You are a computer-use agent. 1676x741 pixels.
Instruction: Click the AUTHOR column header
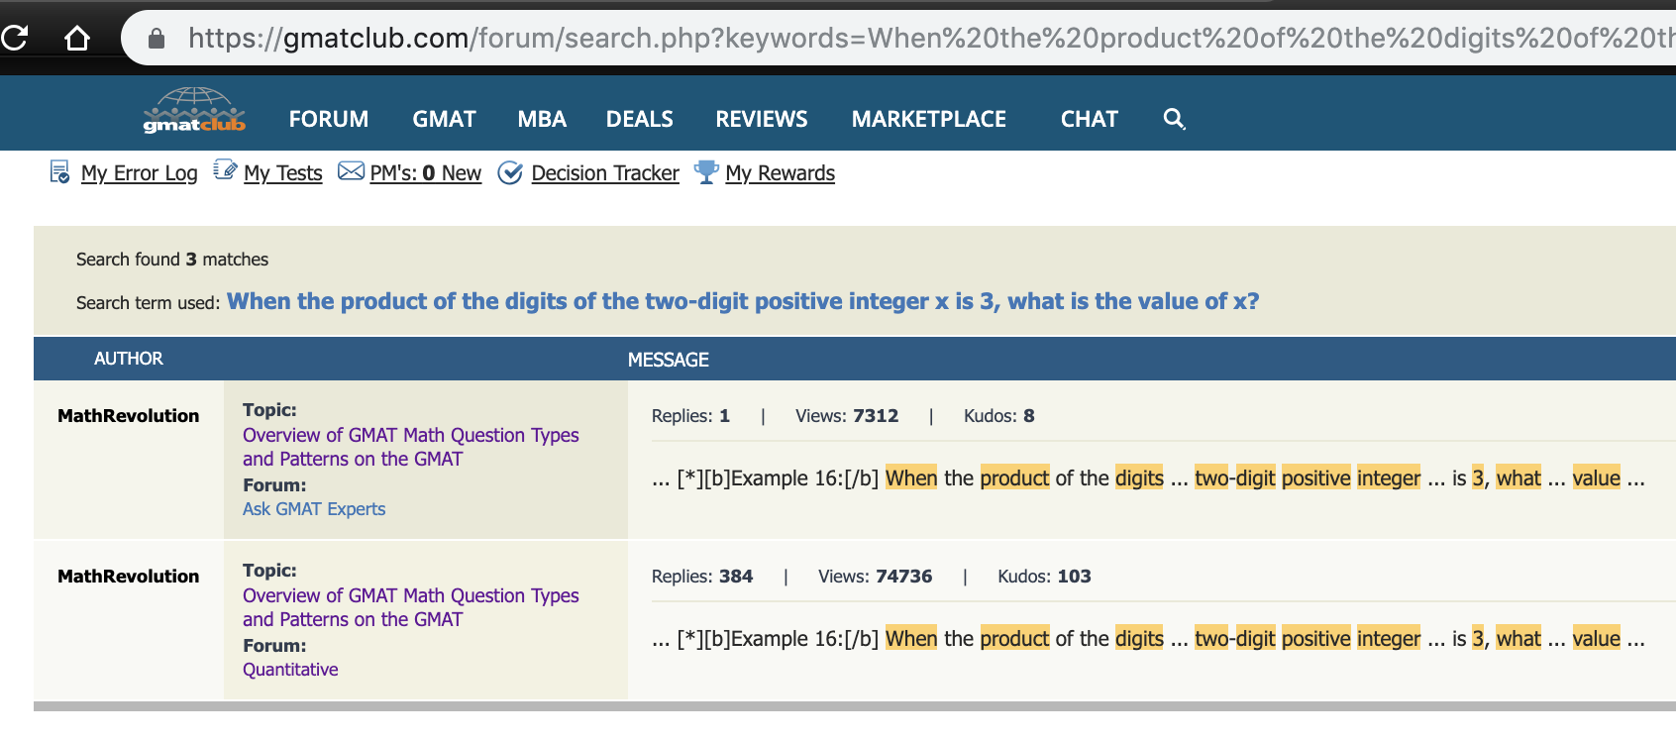pos(129,359)
